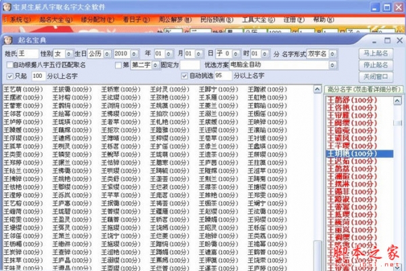
Task: Click the 只起 score field showing 100
Action: (x=39, y=77)
